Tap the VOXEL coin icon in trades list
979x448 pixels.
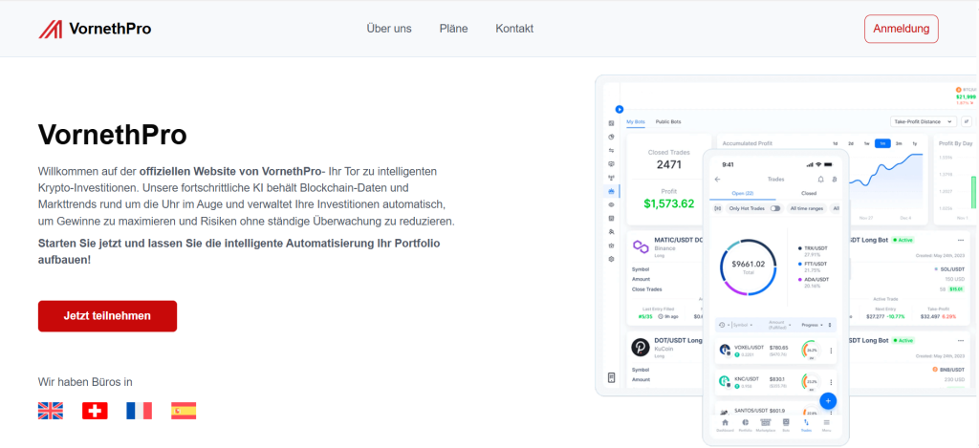(725, 350)
